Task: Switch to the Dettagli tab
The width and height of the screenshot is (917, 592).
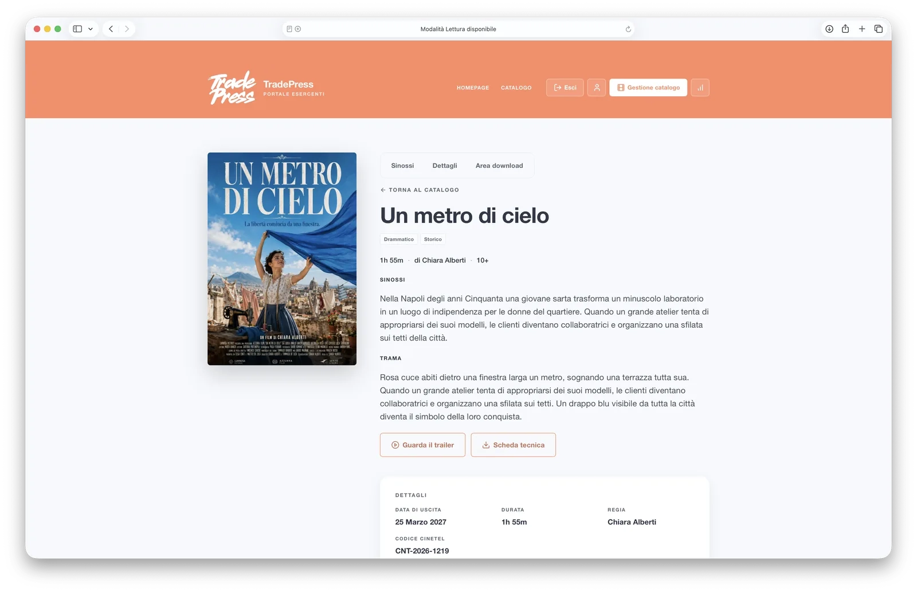Action: 445,166
